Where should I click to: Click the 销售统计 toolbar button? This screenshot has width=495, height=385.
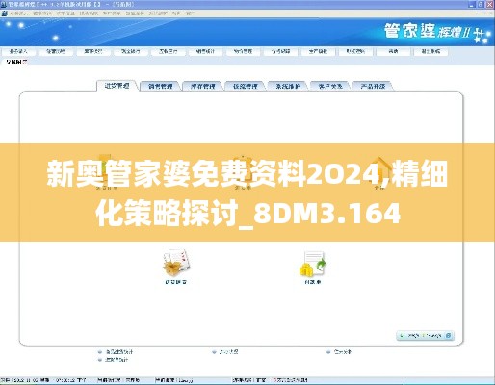pyautogui.click(x=205, y=51)
